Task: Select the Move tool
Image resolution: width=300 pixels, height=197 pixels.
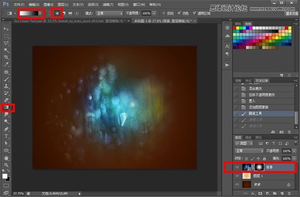Action: pos(6,28)
